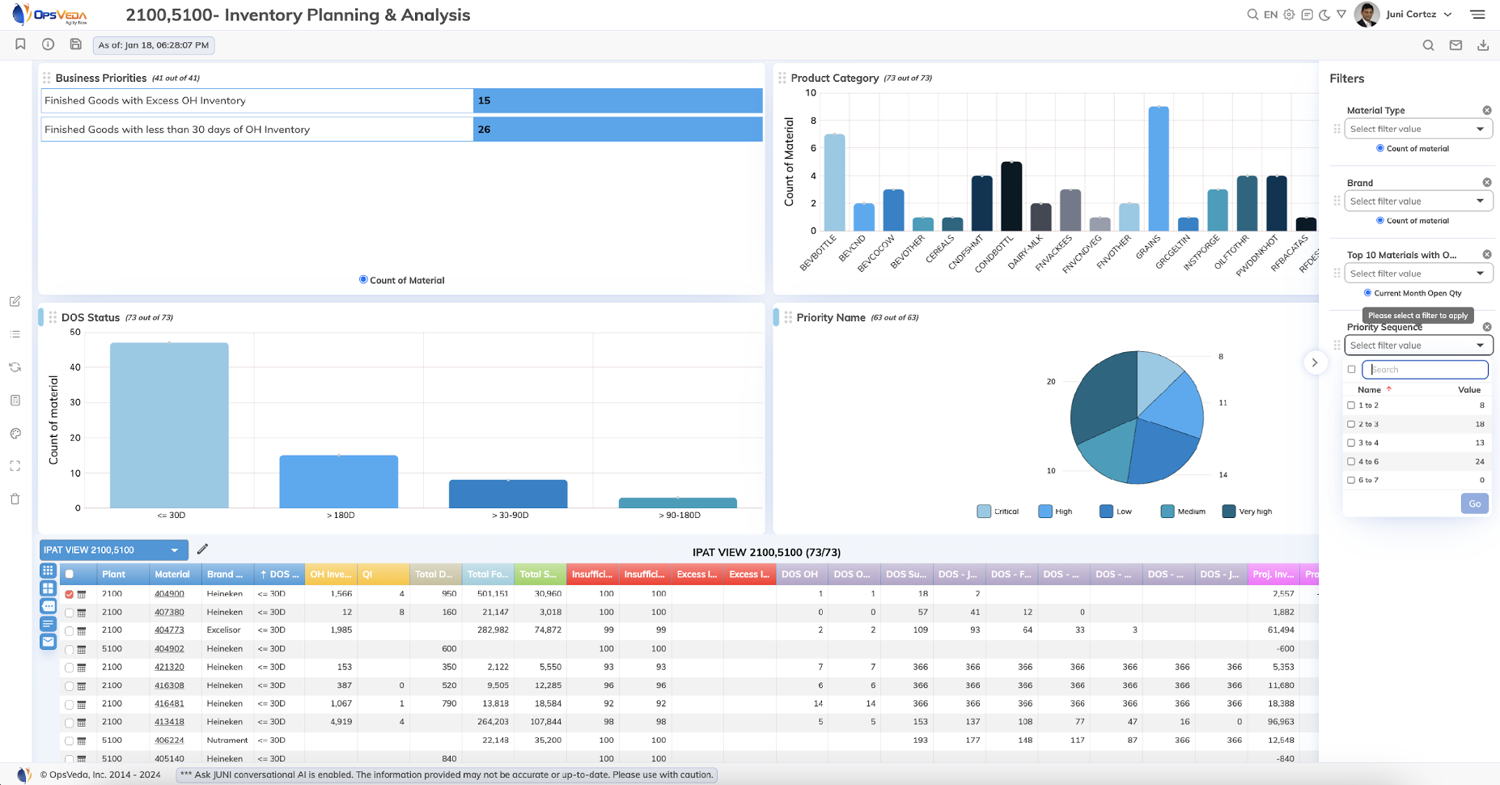Click the refresh icon in left sidebar
The height and width of the screenshot is (785, 1500).
coord(15,367)
